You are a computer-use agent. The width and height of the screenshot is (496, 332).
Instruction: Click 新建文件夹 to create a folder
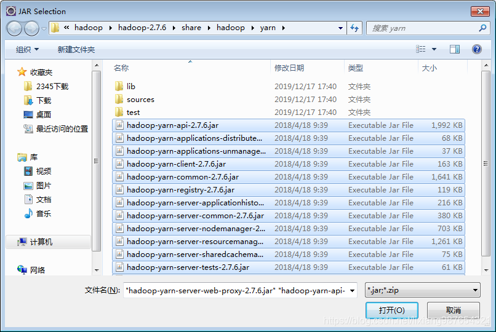tap(76, 49)
